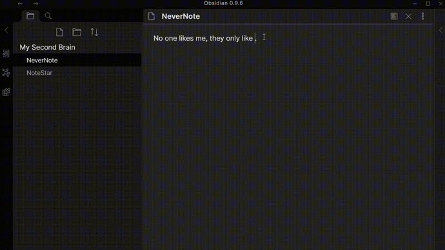Toggle preview mode for NeverNote

tap(394, 16)
